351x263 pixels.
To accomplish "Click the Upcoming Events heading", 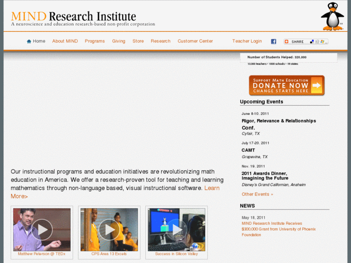I will [x=262, y=102].
